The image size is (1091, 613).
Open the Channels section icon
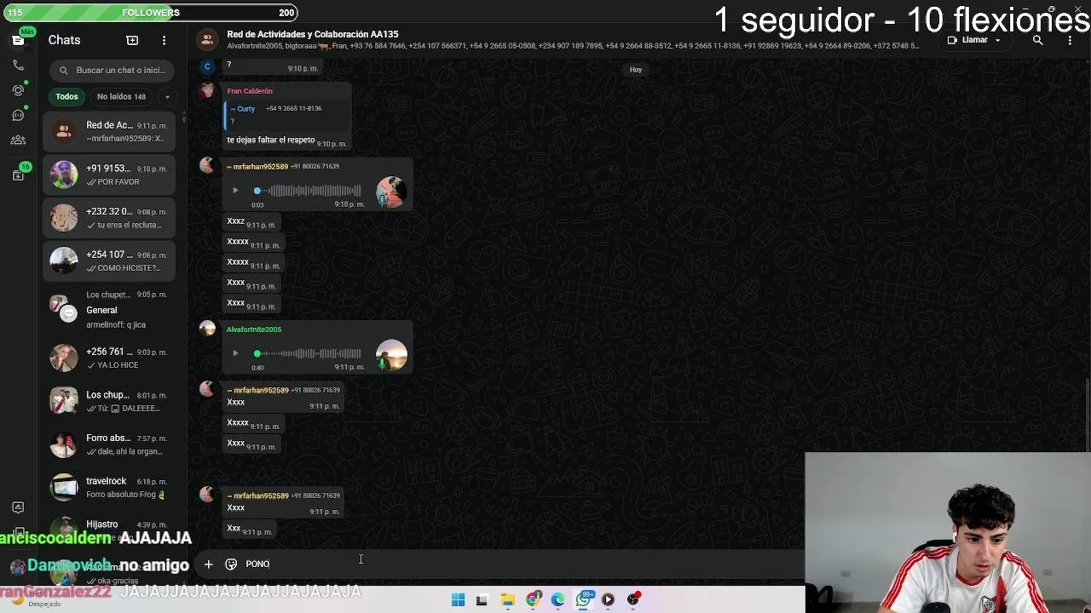(18, 115)
